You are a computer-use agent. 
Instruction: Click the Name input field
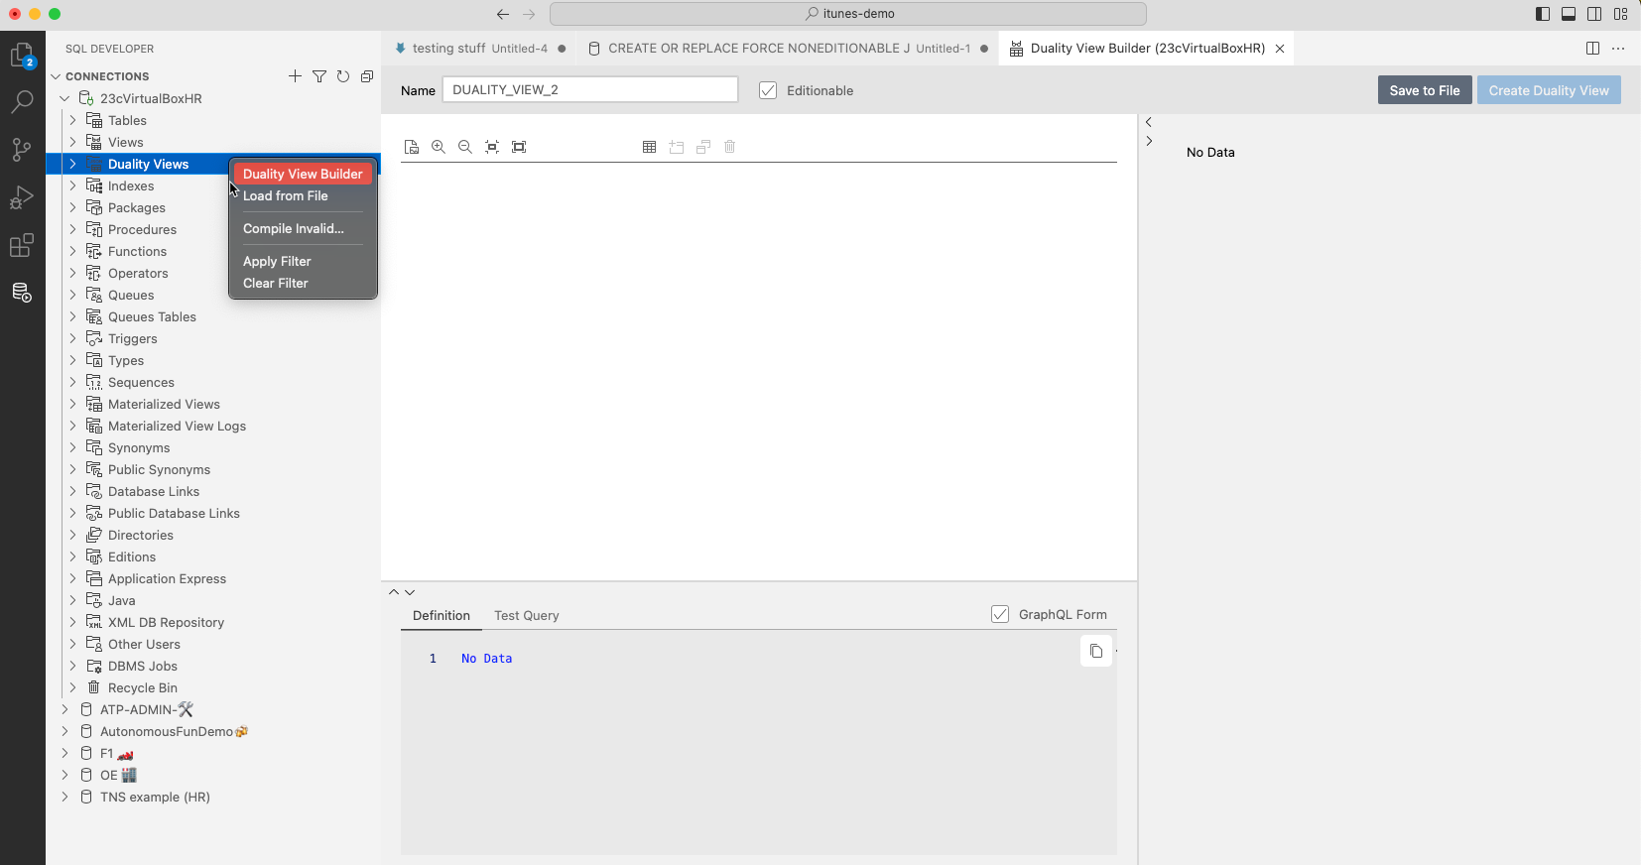coord(590,89)
